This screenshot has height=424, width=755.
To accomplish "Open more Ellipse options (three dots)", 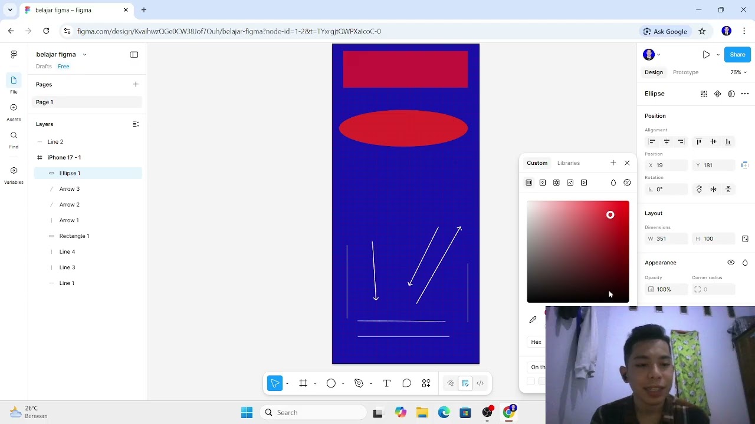I will tap(745, 94).
